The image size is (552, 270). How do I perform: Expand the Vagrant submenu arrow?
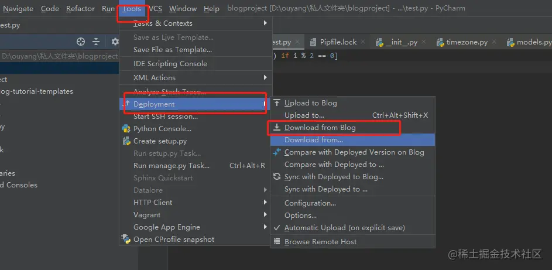click(x=265, y=215)
